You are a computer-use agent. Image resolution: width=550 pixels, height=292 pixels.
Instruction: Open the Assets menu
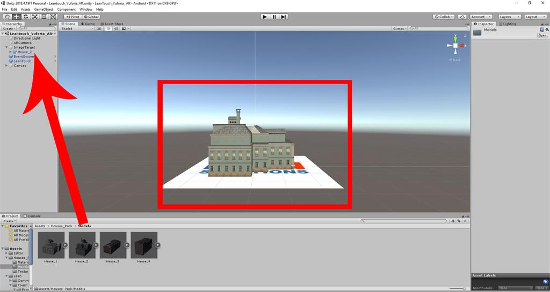click(26, 10)
